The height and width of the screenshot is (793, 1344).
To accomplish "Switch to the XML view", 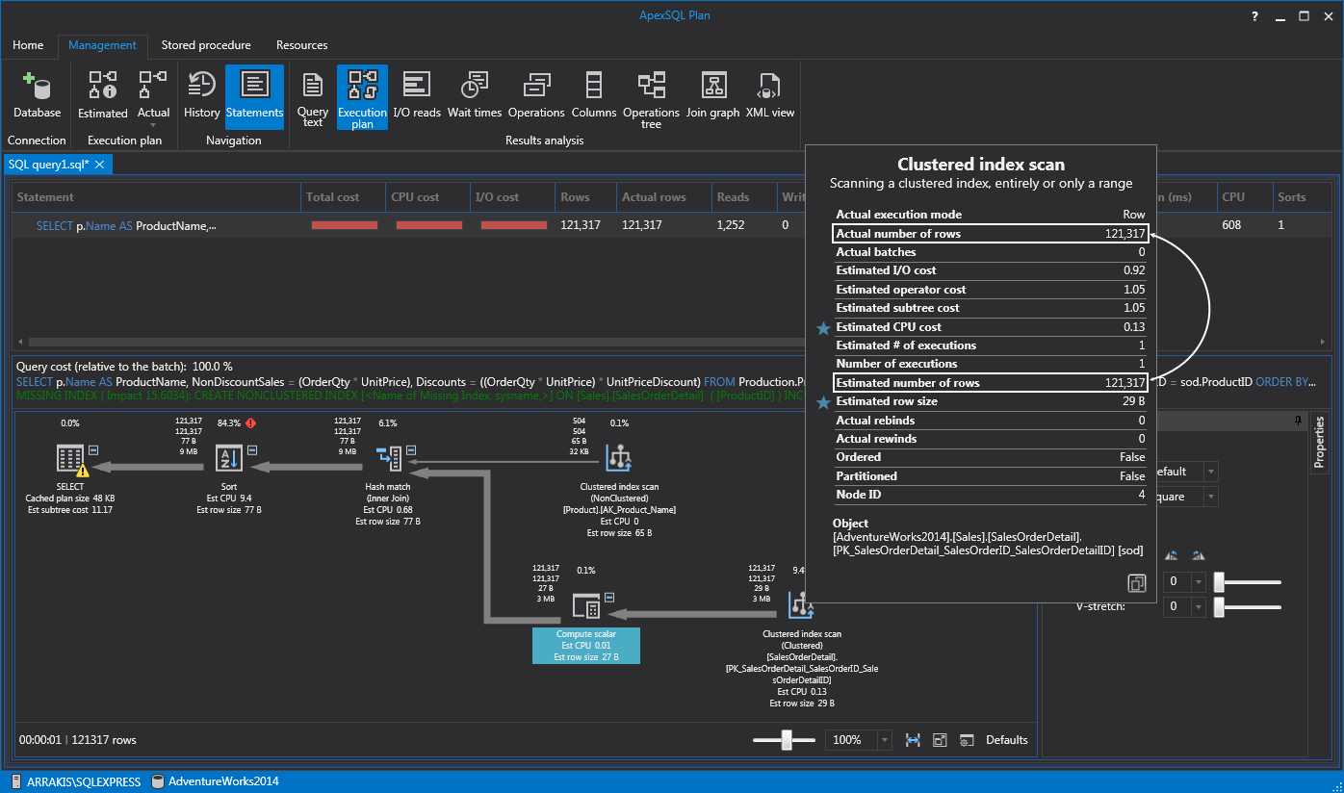I will pyautogui.click(x=770, y=95).
